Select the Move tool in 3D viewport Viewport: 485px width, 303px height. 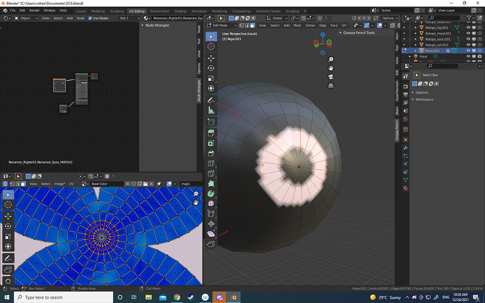(211, 58)
